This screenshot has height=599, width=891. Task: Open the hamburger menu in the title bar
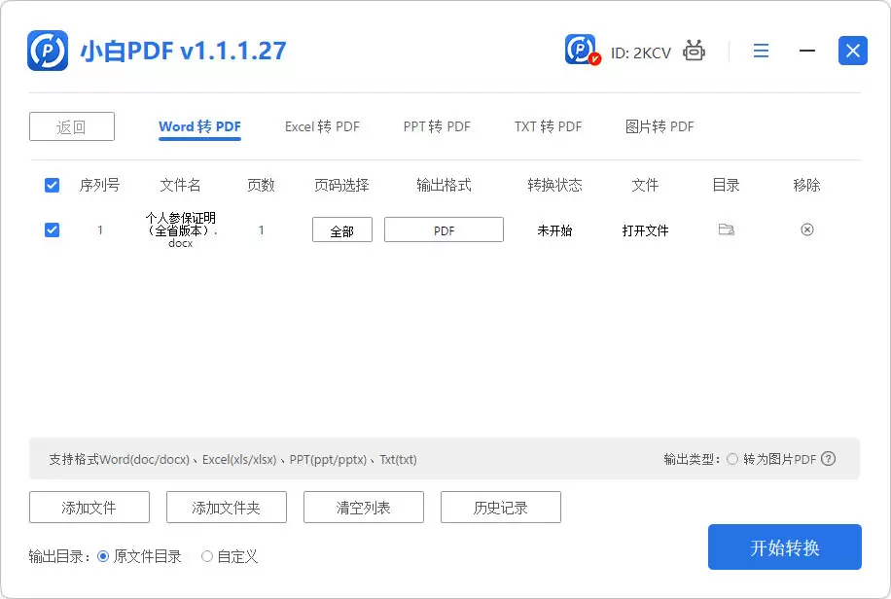coord(761,51)
